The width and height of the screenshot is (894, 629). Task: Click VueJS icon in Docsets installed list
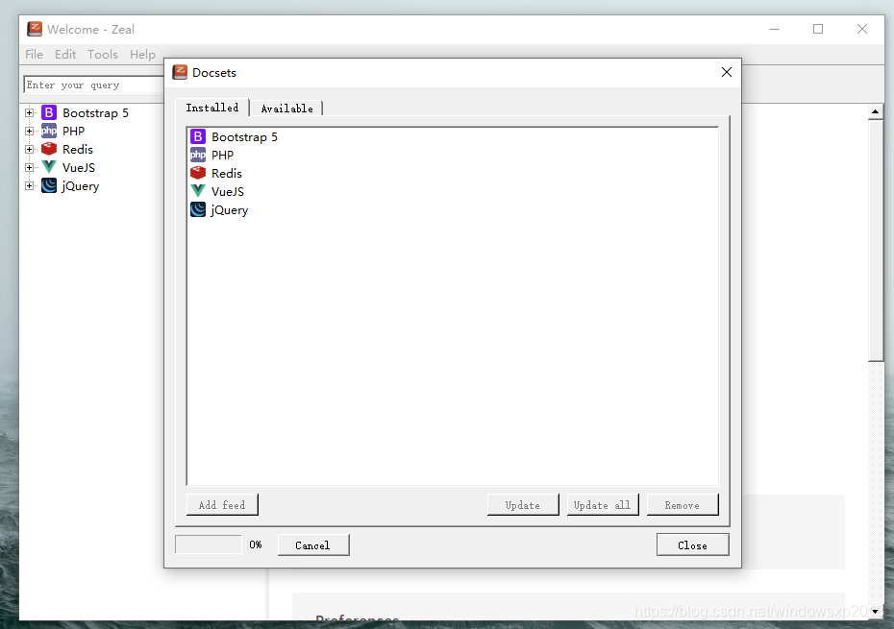[198, 191]
